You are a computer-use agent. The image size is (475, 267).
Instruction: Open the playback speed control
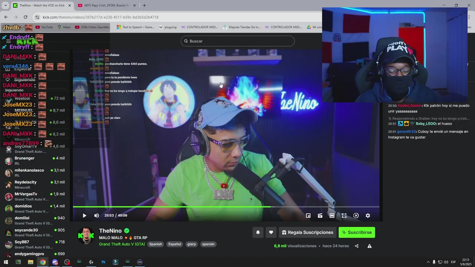[x=356, y=215]
